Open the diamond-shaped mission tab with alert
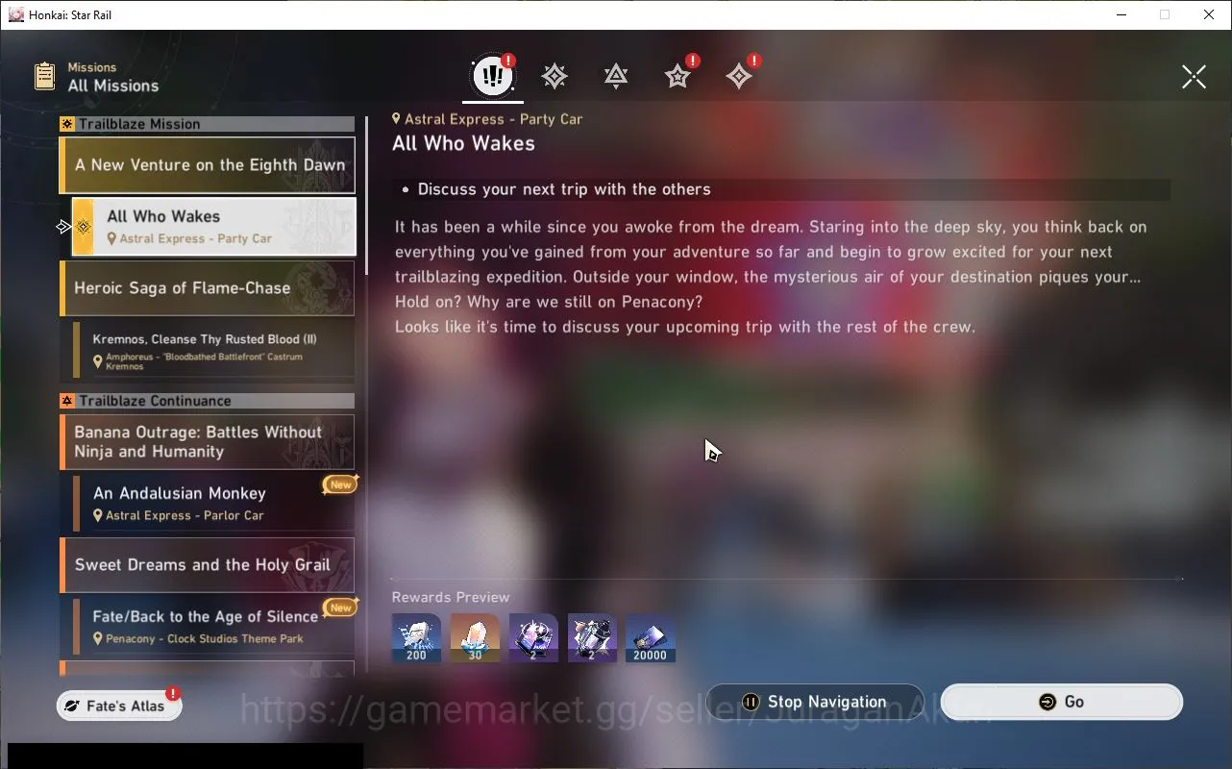 [x=740, y=76]
